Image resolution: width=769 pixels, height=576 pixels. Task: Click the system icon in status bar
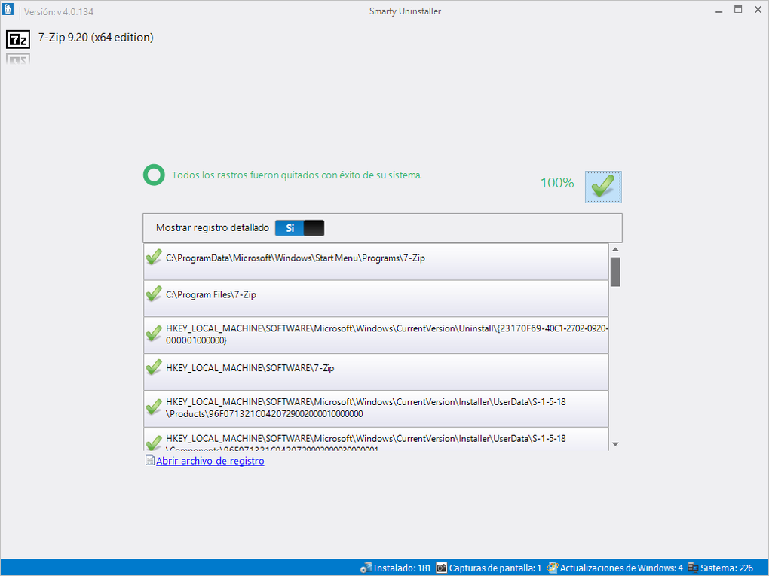[693, 568]
